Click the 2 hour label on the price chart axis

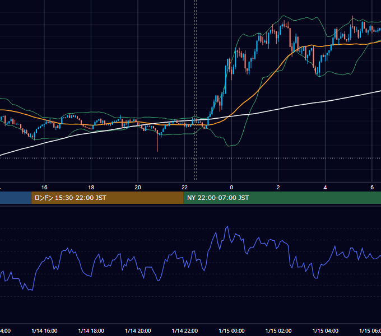click(278, 188)
